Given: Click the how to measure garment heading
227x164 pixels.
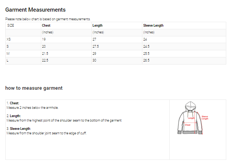Looking at the screenshot, I should (x=34, y=88).
